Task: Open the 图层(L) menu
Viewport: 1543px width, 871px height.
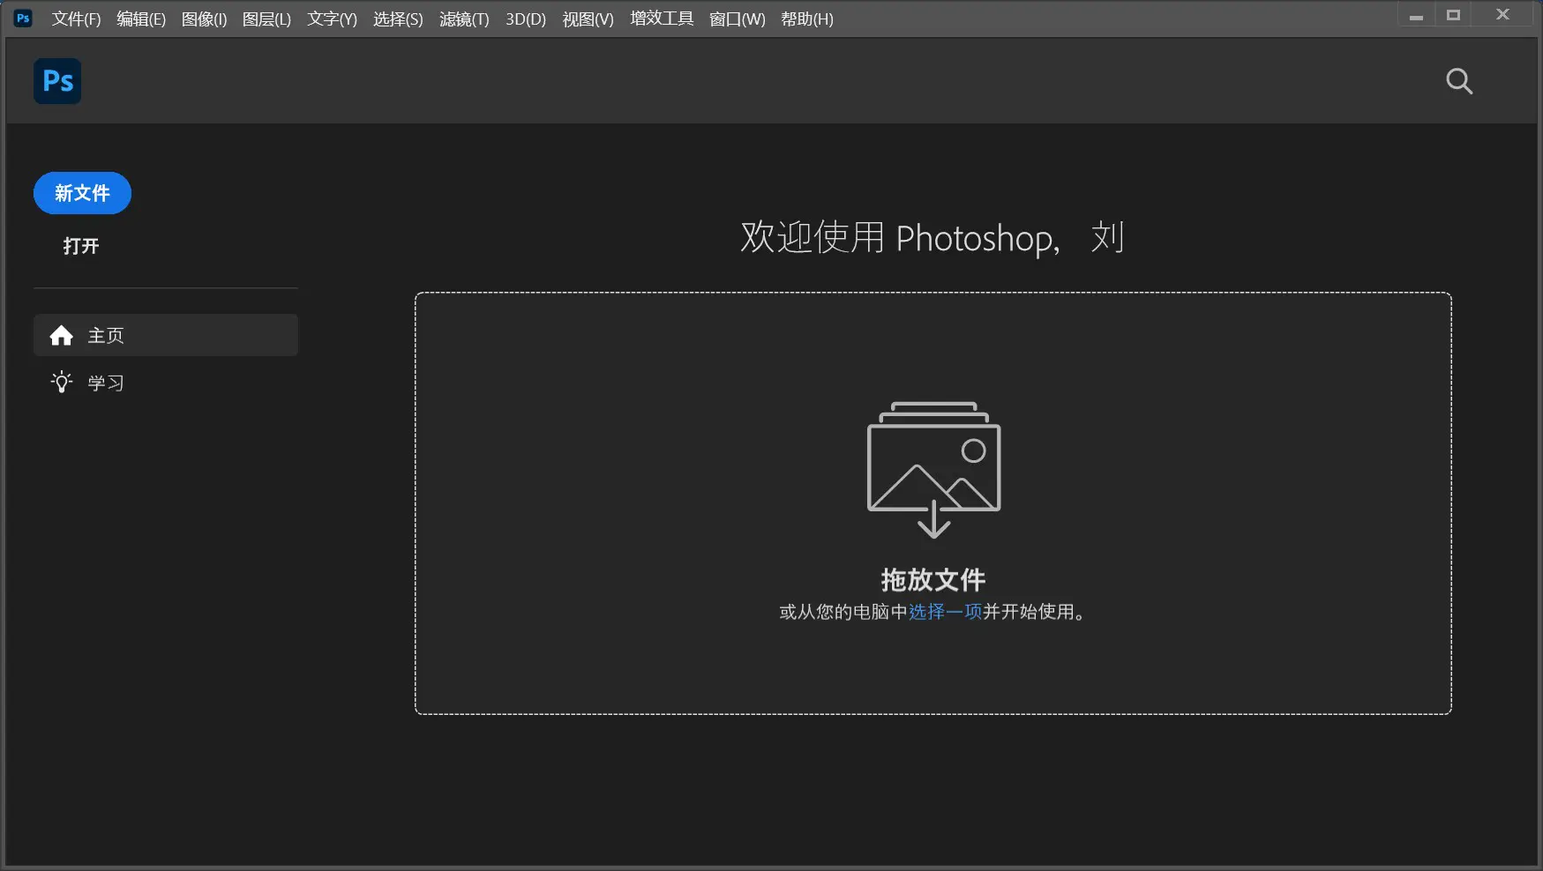Action: (x=266, y=19)
